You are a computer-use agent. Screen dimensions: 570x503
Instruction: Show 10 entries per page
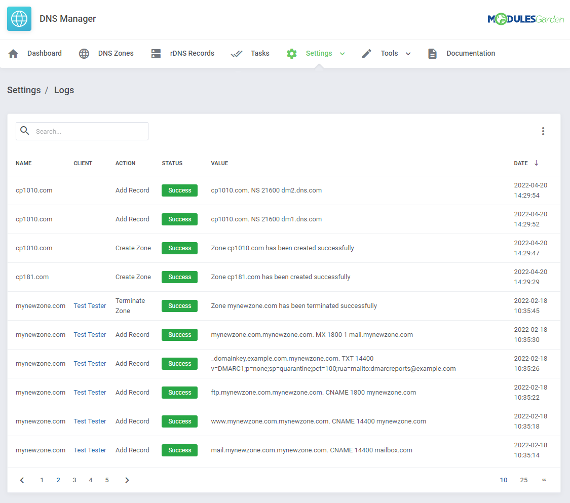pos(504,480)
